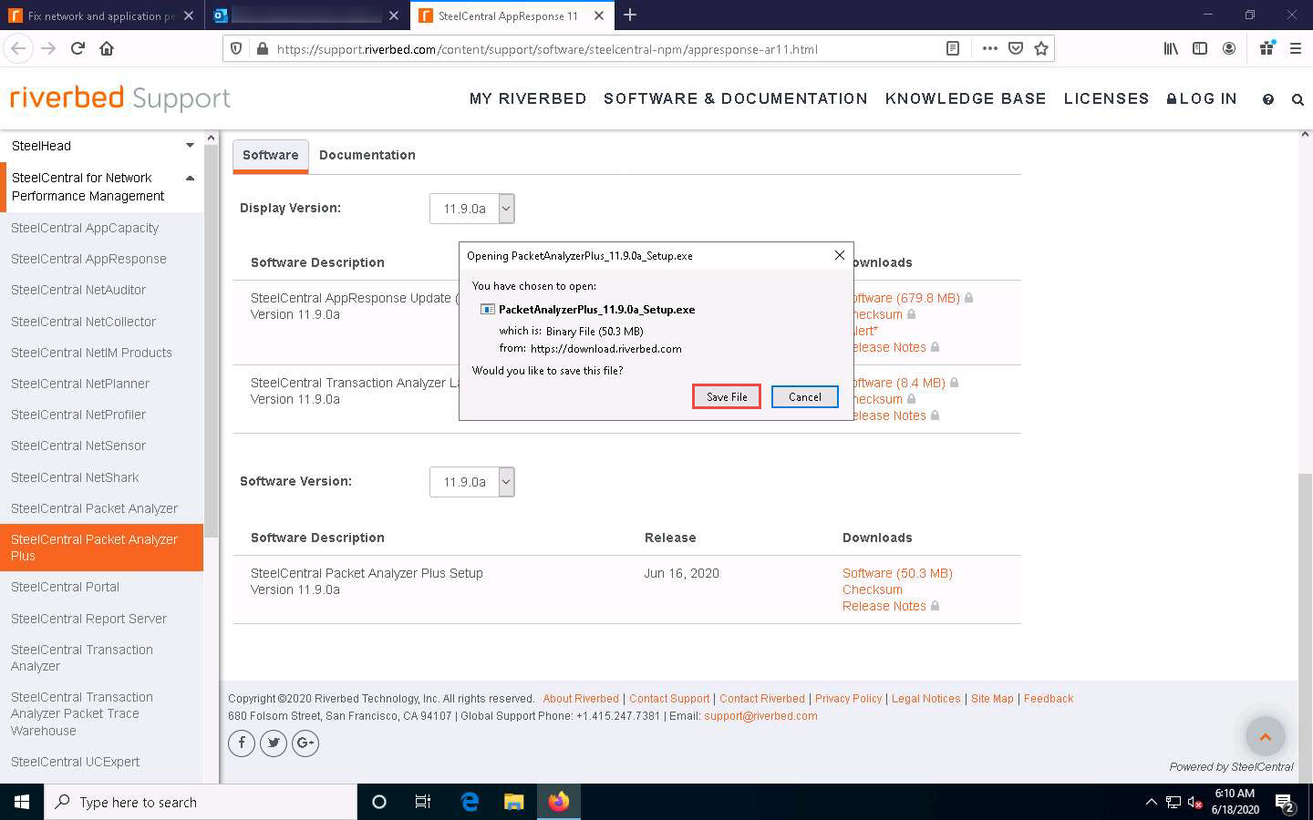Viewport: 1313px width, 820px height.
Task: Reload the page with the refresh icon
Action: pos(78,48)
